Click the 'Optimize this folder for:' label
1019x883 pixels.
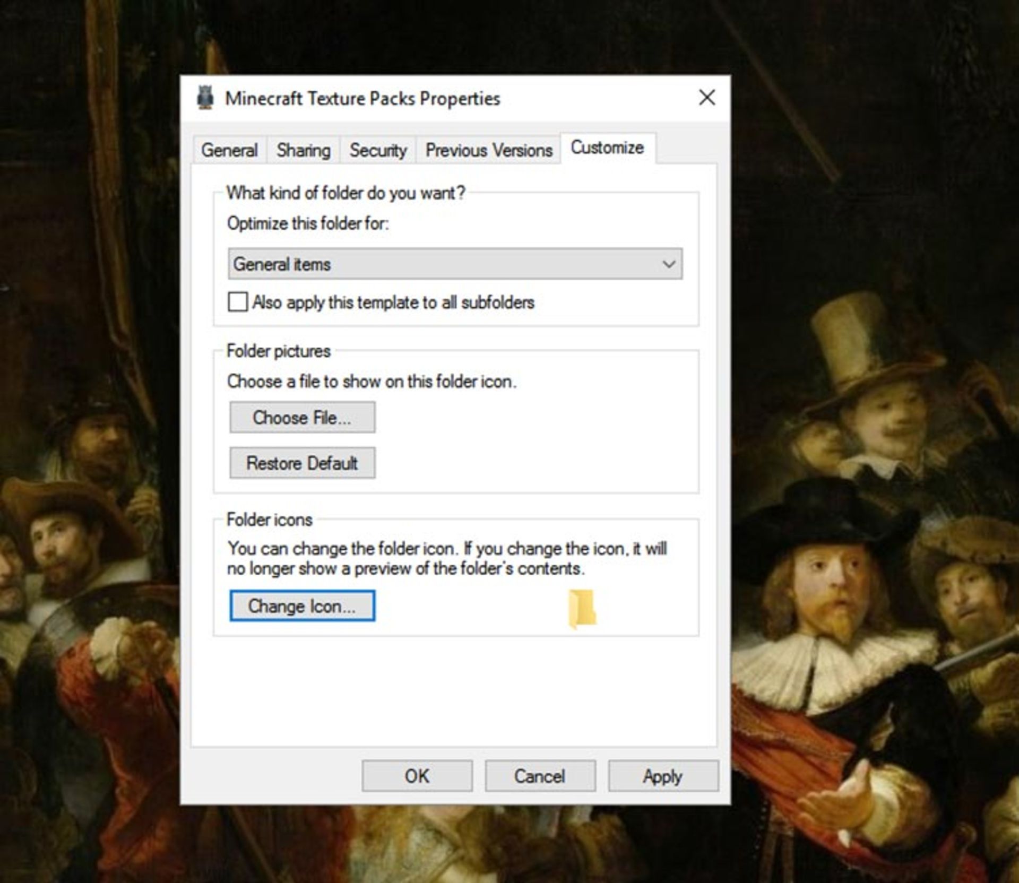pyautogui.click(x=308, y=223)
